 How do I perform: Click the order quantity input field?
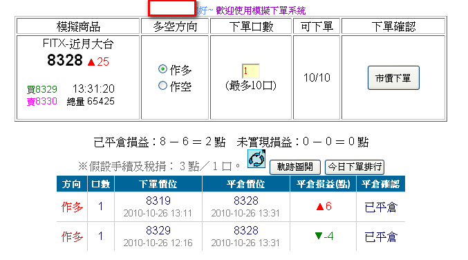(250, 71)
